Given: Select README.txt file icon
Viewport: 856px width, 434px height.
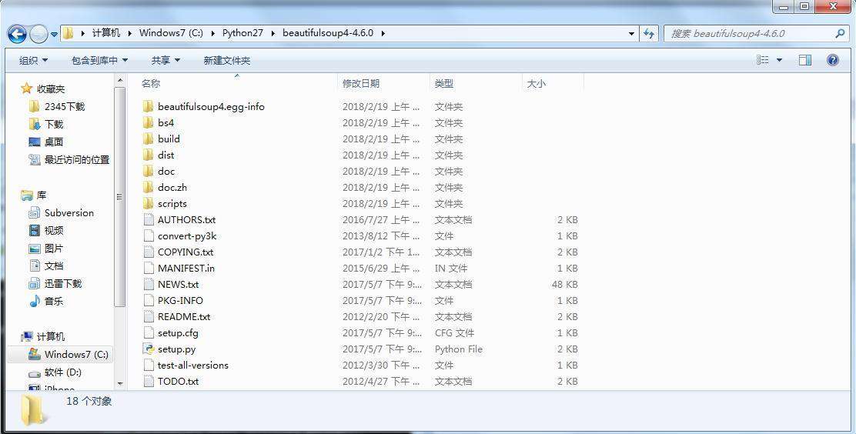Looking at the screenshot, I should pyautogui.click(x=149, y=316).
